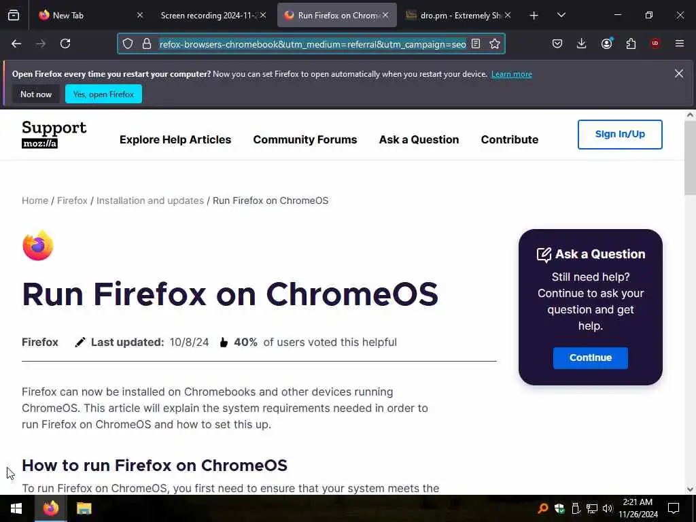Viewport: 696px width, 522px height.
Task: Open the Windows Start menu
Action: 16,508
